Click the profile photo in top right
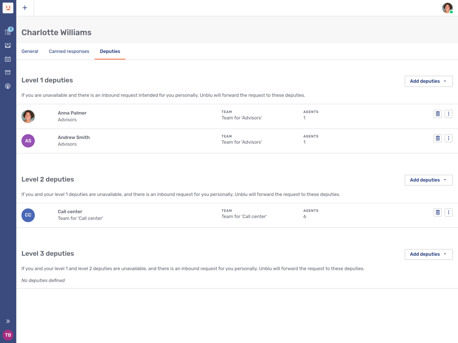 (x=447, y=8)
